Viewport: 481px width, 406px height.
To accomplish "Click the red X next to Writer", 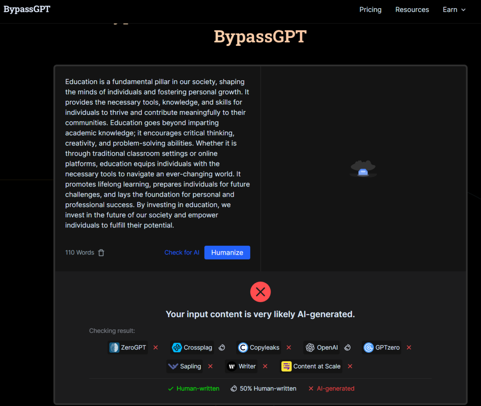I will pyautogui.click(x=265, y=366).
